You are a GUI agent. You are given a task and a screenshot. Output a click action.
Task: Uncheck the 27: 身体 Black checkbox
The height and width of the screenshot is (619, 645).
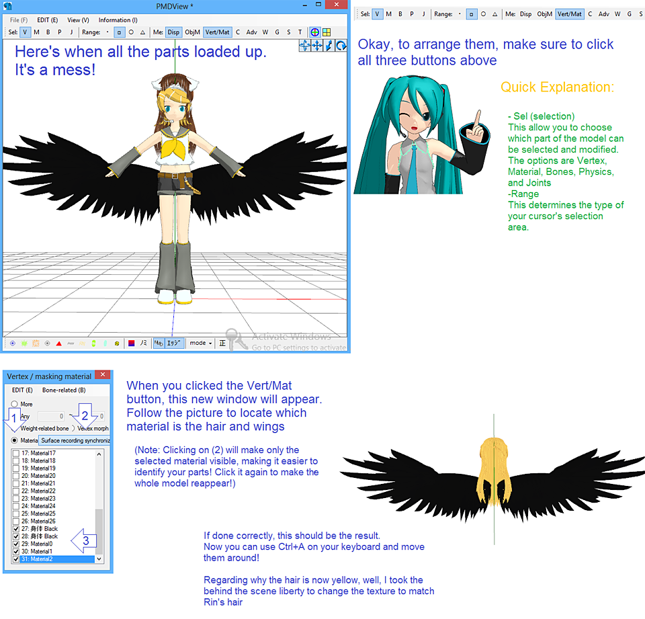[x=16, y=529]
